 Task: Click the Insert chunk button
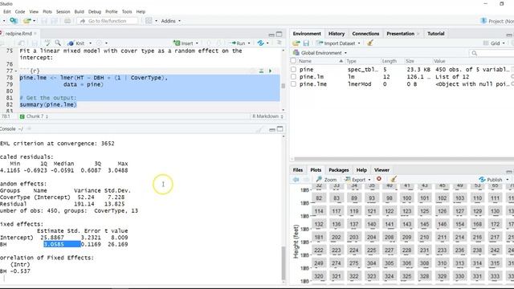pyautogui.click(x=184, y=43)
